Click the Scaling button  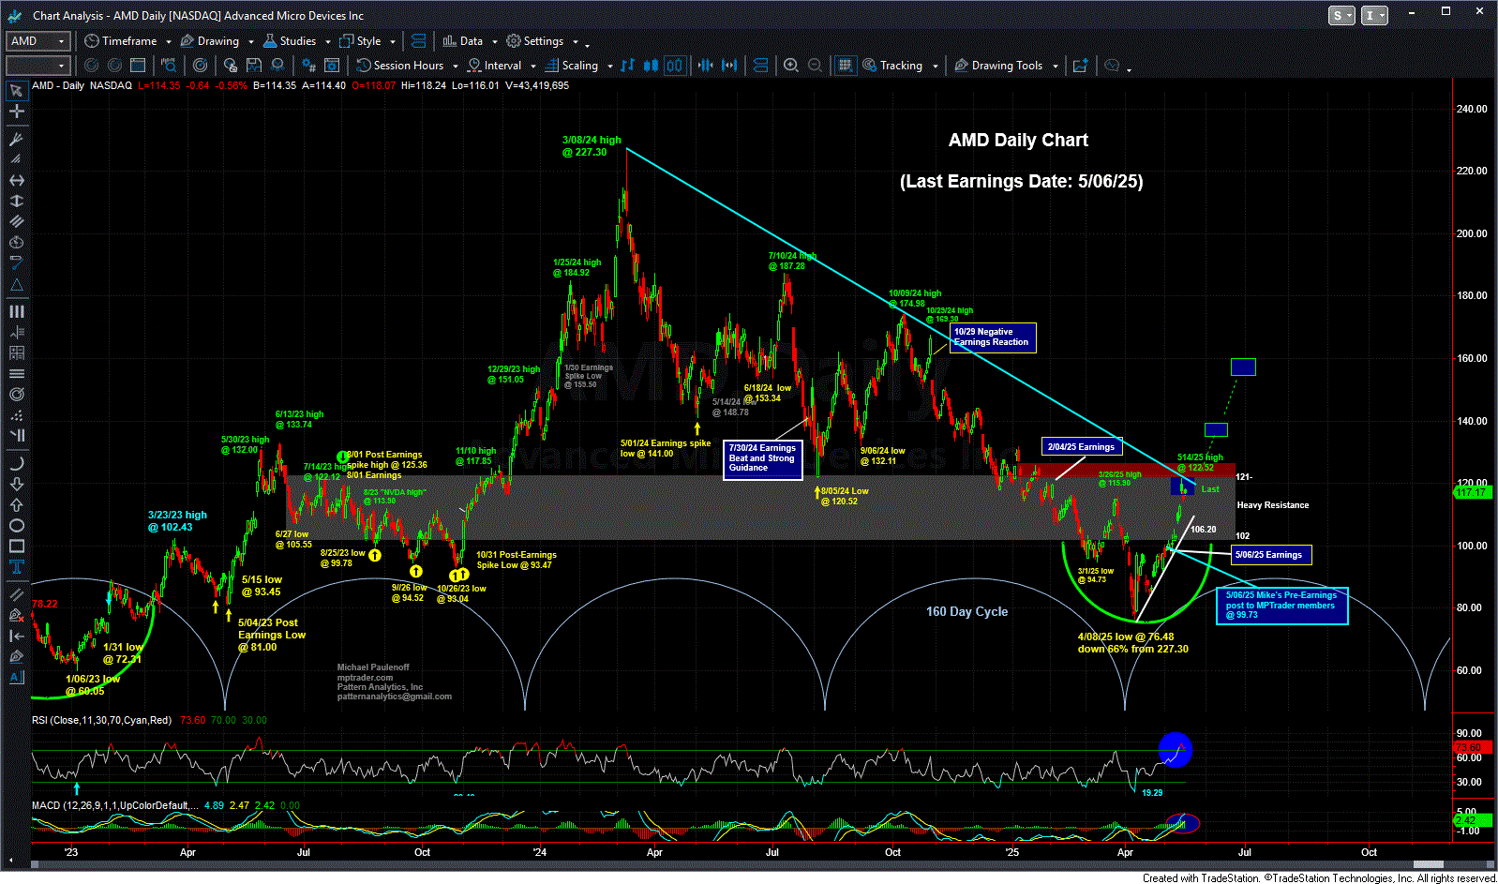point(572,66)
